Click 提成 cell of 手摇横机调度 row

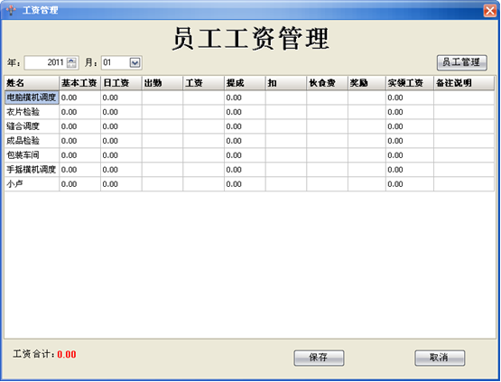pyautogui.click(x=245, y=170)
